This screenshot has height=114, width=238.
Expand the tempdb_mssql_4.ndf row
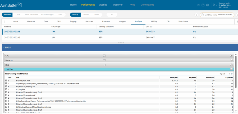coord(6,110)
